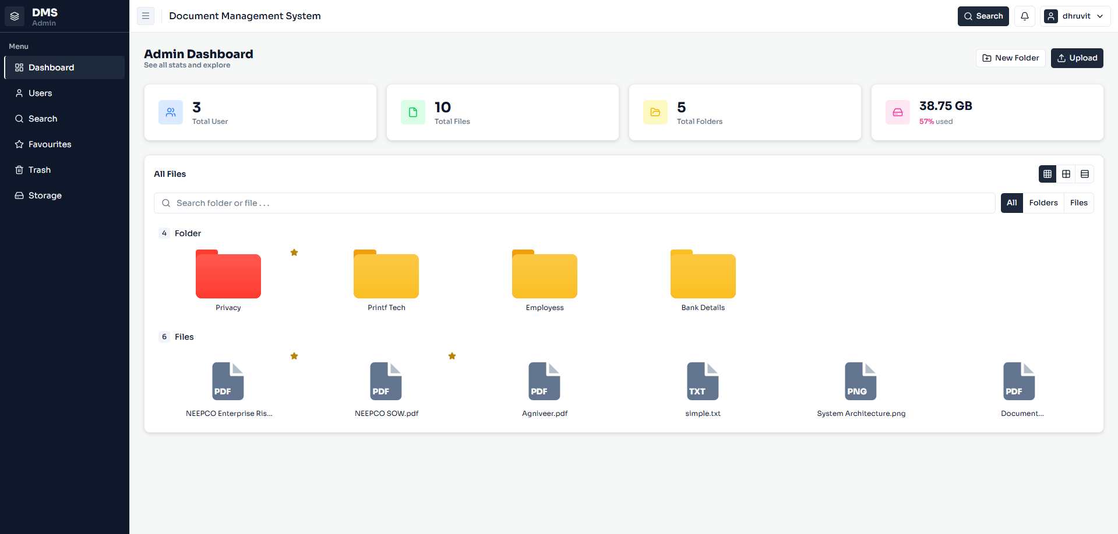The height and width of the screenshot is (534, 1118).
Task: Click the 'simple.txt' file name
Action: (x=703, y=414)
